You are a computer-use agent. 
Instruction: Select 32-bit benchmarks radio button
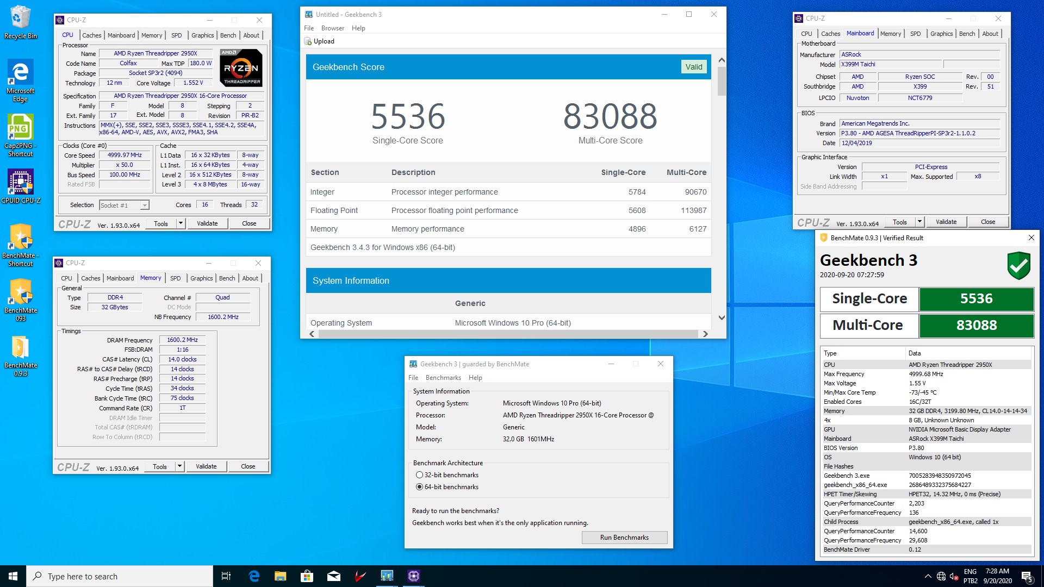point(419,475)
